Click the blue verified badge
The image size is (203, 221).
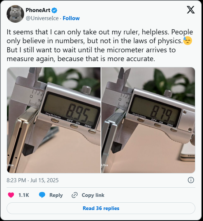(x=54, y=10)
